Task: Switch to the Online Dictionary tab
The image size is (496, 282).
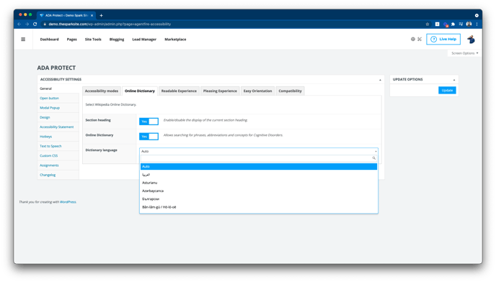Action: [140, 91]
